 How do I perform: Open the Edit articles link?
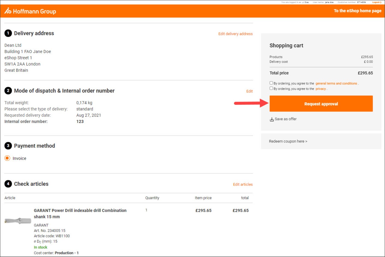point(243,185)
